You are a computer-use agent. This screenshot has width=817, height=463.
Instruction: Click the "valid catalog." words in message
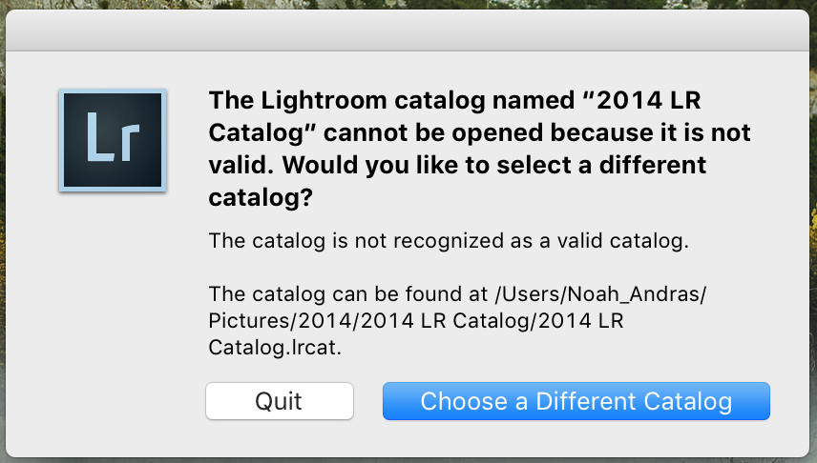click(x=631, y=241)
